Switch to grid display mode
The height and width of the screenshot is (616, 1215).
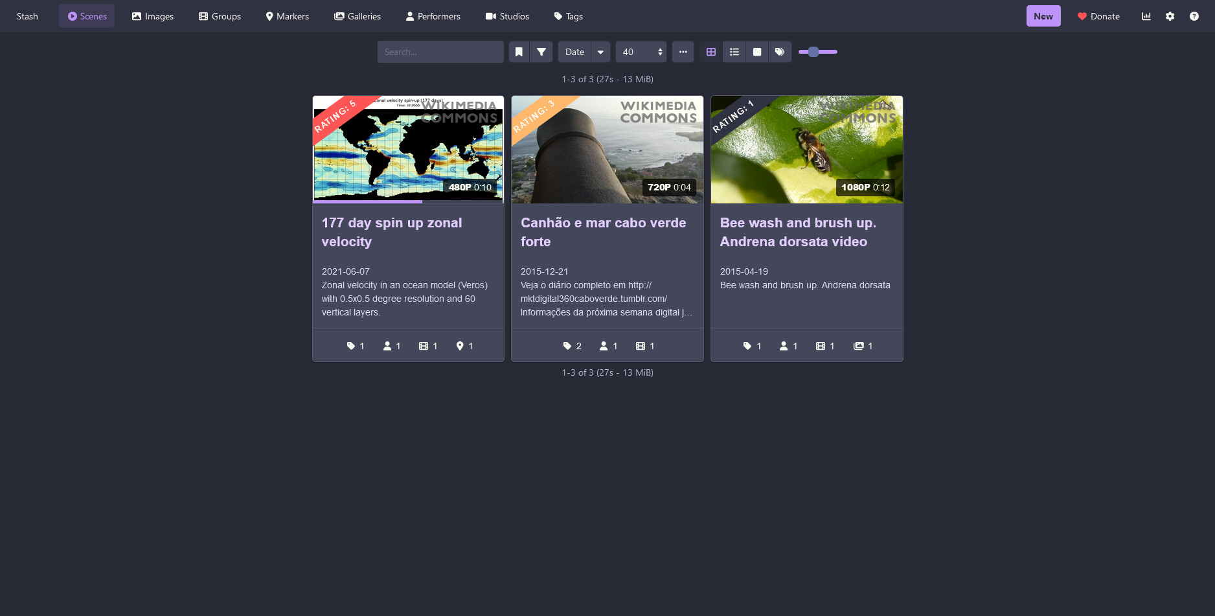tap(710, 52)
